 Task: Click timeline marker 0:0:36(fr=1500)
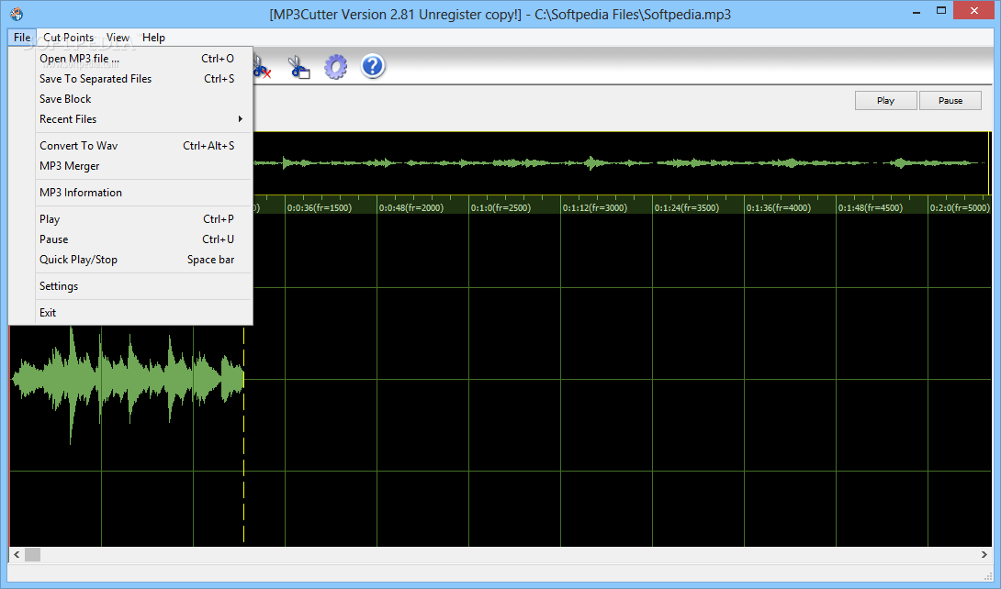[320, 208]
